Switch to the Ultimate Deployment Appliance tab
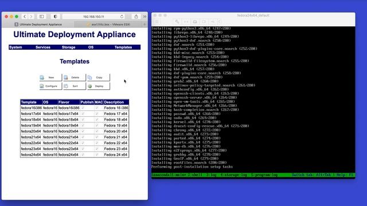The image size is (367, 206). (38, 24)
